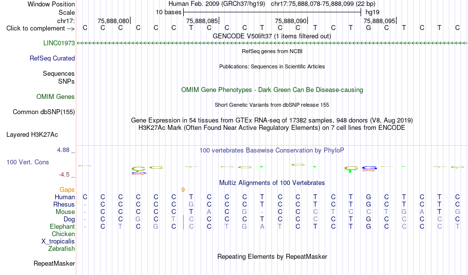Click the GRCh37/hg19 chr17 position title

(272, 4)
